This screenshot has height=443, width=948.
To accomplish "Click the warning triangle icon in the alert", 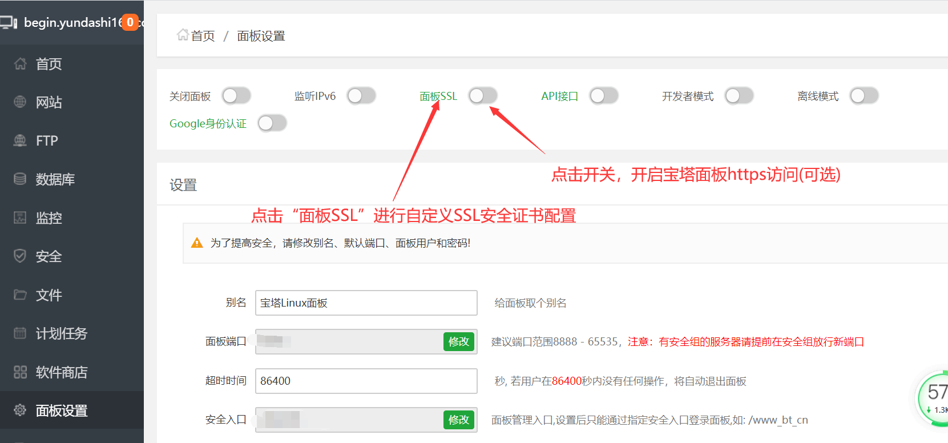I will pyautogui.click(x=197, y=243).
